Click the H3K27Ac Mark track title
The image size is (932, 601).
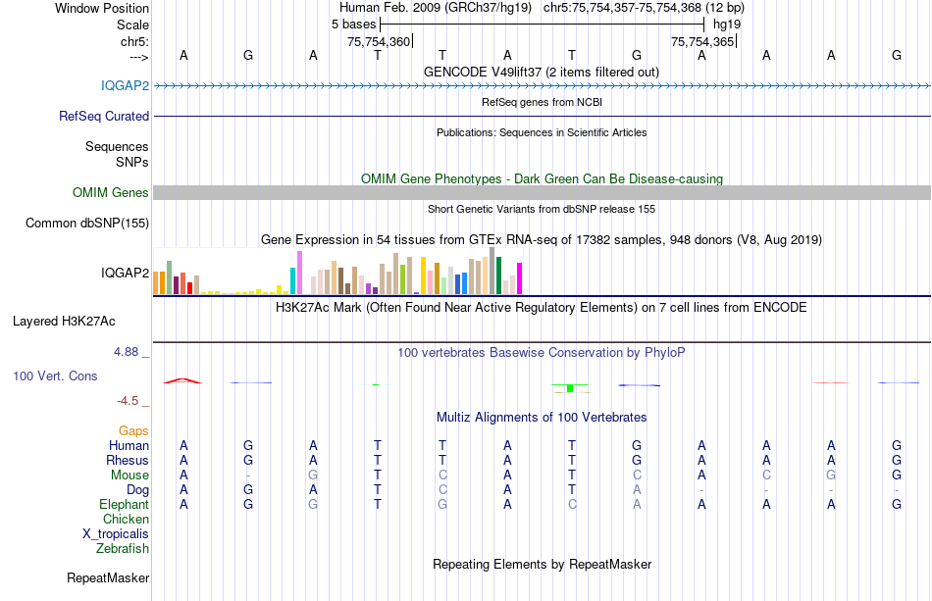542,308
